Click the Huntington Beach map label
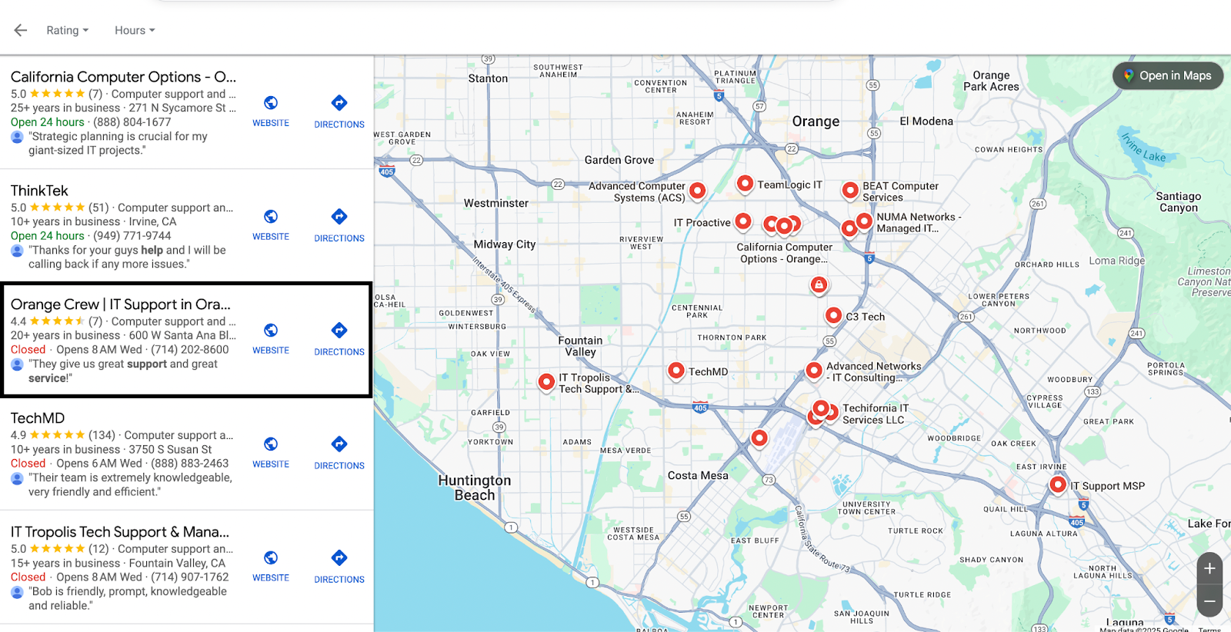Viewport: 1231px width, 632px height. click(x=475, y=487)
